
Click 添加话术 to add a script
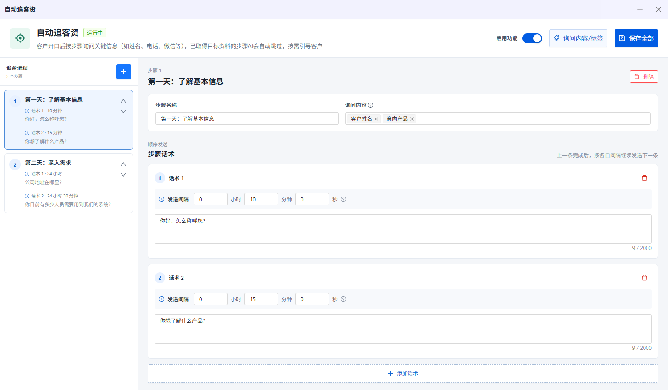pyautogui.click(x=403, y=374)
